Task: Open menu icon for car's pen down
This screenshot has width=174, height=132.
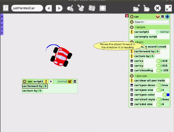Action: [x=132, y=85]
